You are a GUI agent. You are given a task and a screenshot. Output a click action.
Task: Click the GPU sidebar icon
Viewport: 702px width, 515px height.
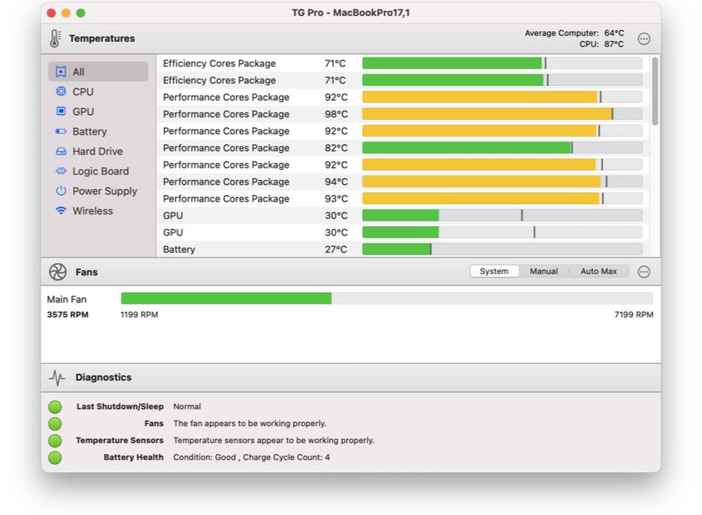point(61,111)
